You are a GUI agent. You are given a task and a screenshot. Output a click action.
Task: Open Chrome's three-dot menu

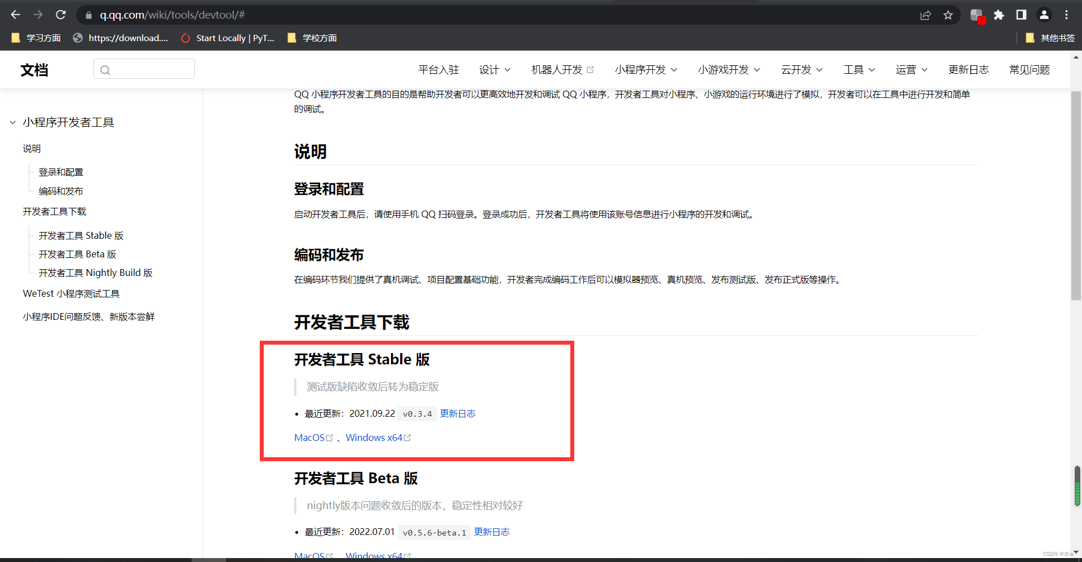click(1066, 15)
